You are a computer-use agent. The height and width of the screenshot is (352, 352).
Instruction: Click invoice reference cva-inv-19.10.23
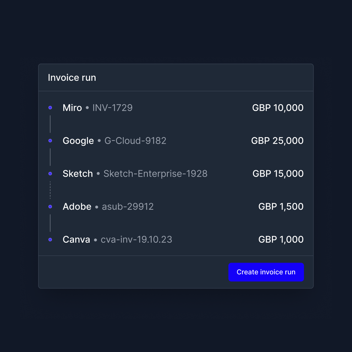click(x=136, y=240)
